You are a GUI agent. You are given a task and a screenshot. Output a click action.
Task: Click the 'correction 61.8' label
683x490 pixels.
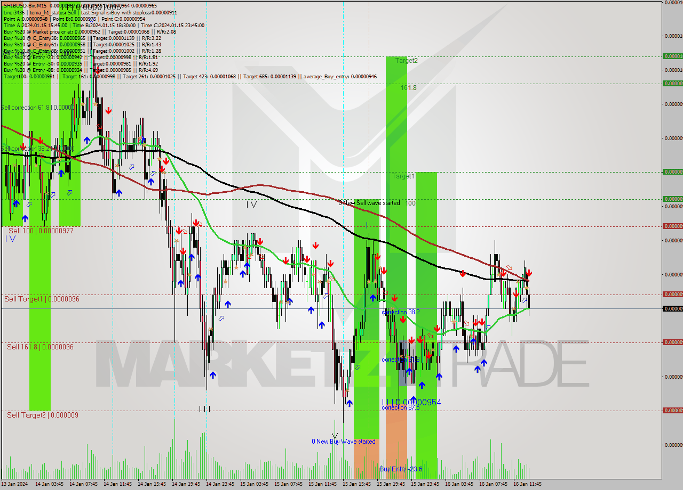pos(401,360)
